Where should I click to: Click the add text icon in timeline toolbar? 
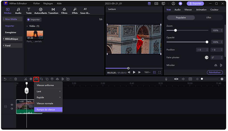click(68, 79)
